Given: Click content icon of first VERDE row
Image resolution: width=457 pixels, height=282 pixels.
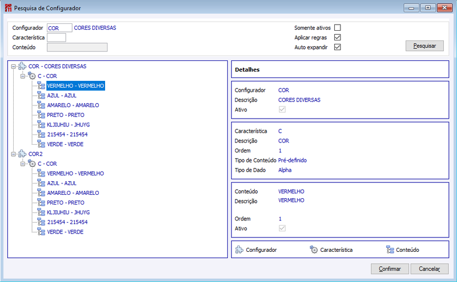Looking at the screenshot, I should pyautogui.click(x=41, y=144).
